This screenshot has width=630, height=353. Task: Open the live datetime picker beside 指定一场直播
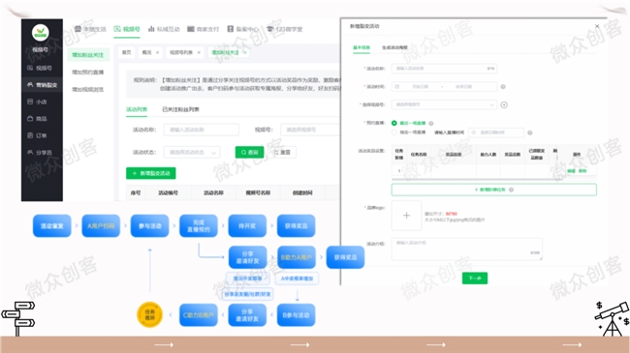[496, 132]
